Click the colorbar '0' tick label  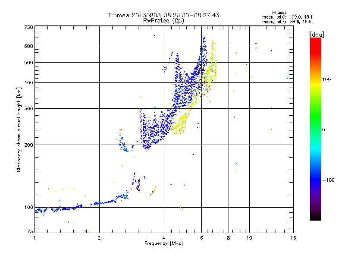pos(323,130)
